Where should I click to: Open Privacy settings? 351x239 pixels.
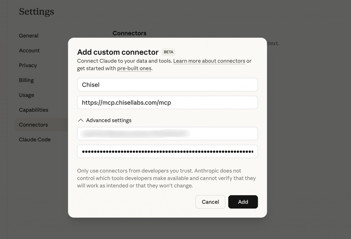click(x=28, y=65)
